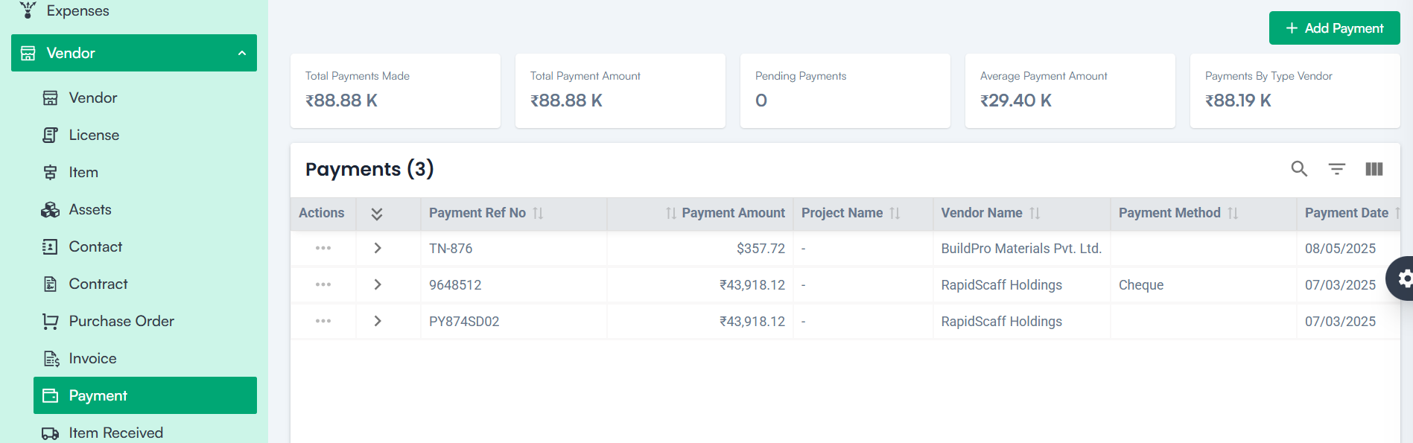Go to License page
Screen dimensions: 1413x443
[x=145, y=135]
